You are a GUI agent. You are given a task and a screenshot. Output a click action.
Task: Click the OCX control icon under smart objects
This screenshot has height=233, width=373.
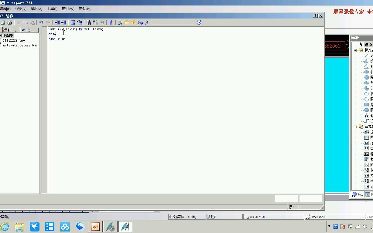pyautogui.click(x=366, y=143)
